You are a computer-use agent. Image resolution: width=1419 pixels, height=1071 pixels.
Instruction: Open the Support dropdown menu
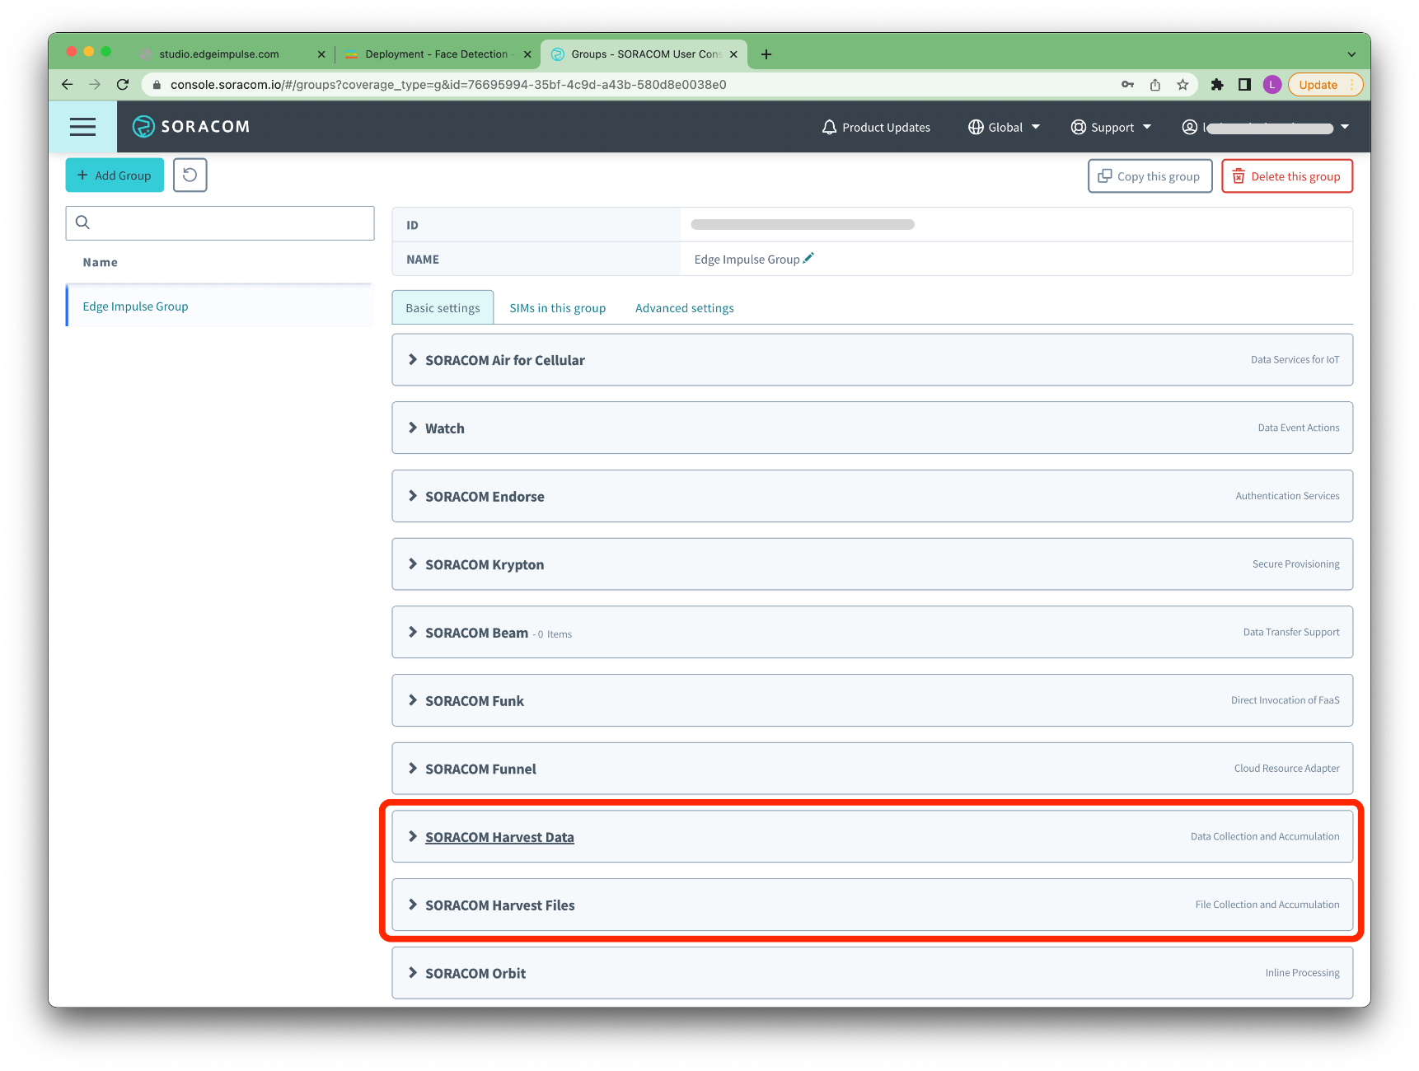1111,127
